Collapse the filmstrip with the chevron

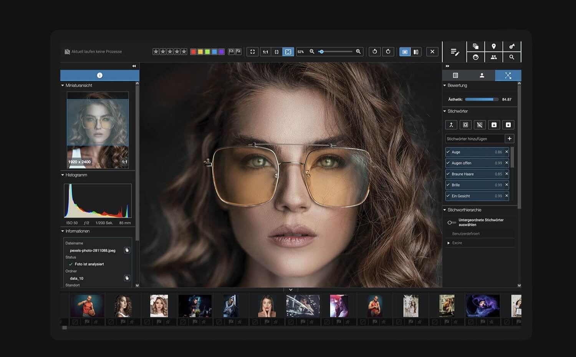click(291, 290)
